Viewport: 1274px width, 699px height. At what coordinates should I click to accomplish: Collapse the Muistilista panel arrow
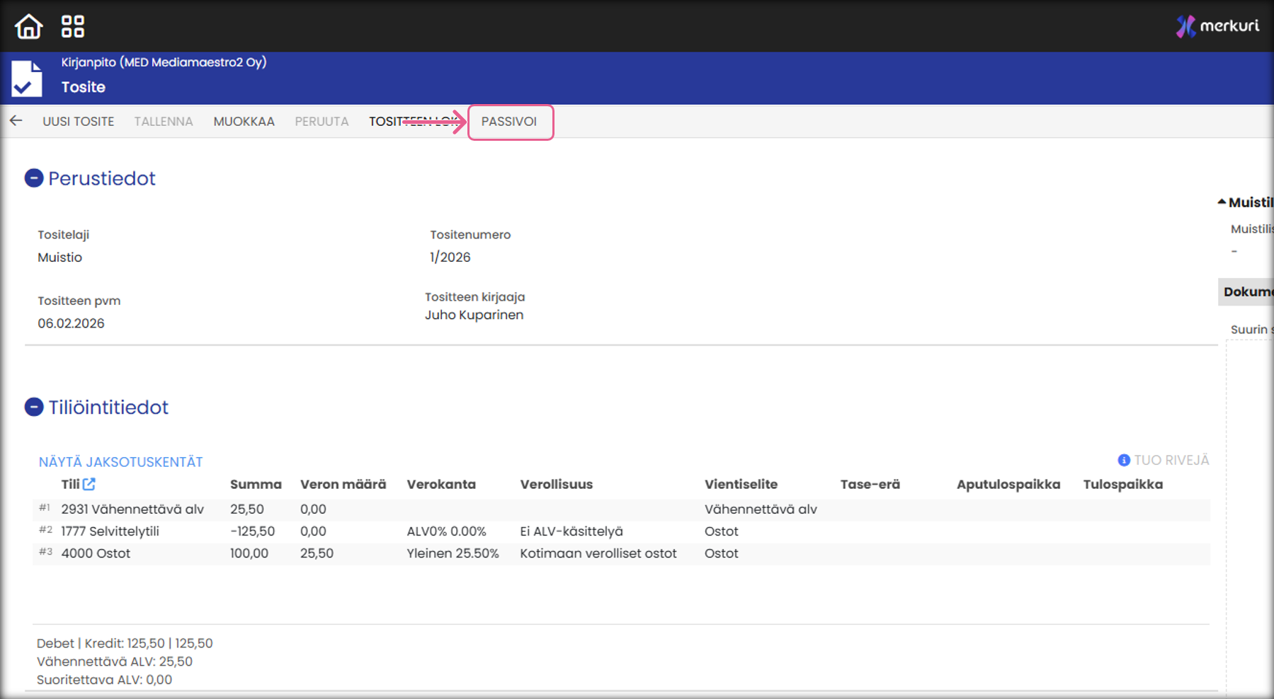click(x=1222, y=202)
